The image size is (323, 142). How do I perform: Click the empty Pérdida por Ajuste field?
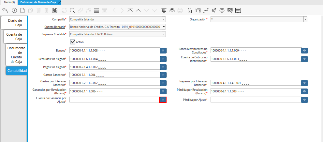point(256,100)
